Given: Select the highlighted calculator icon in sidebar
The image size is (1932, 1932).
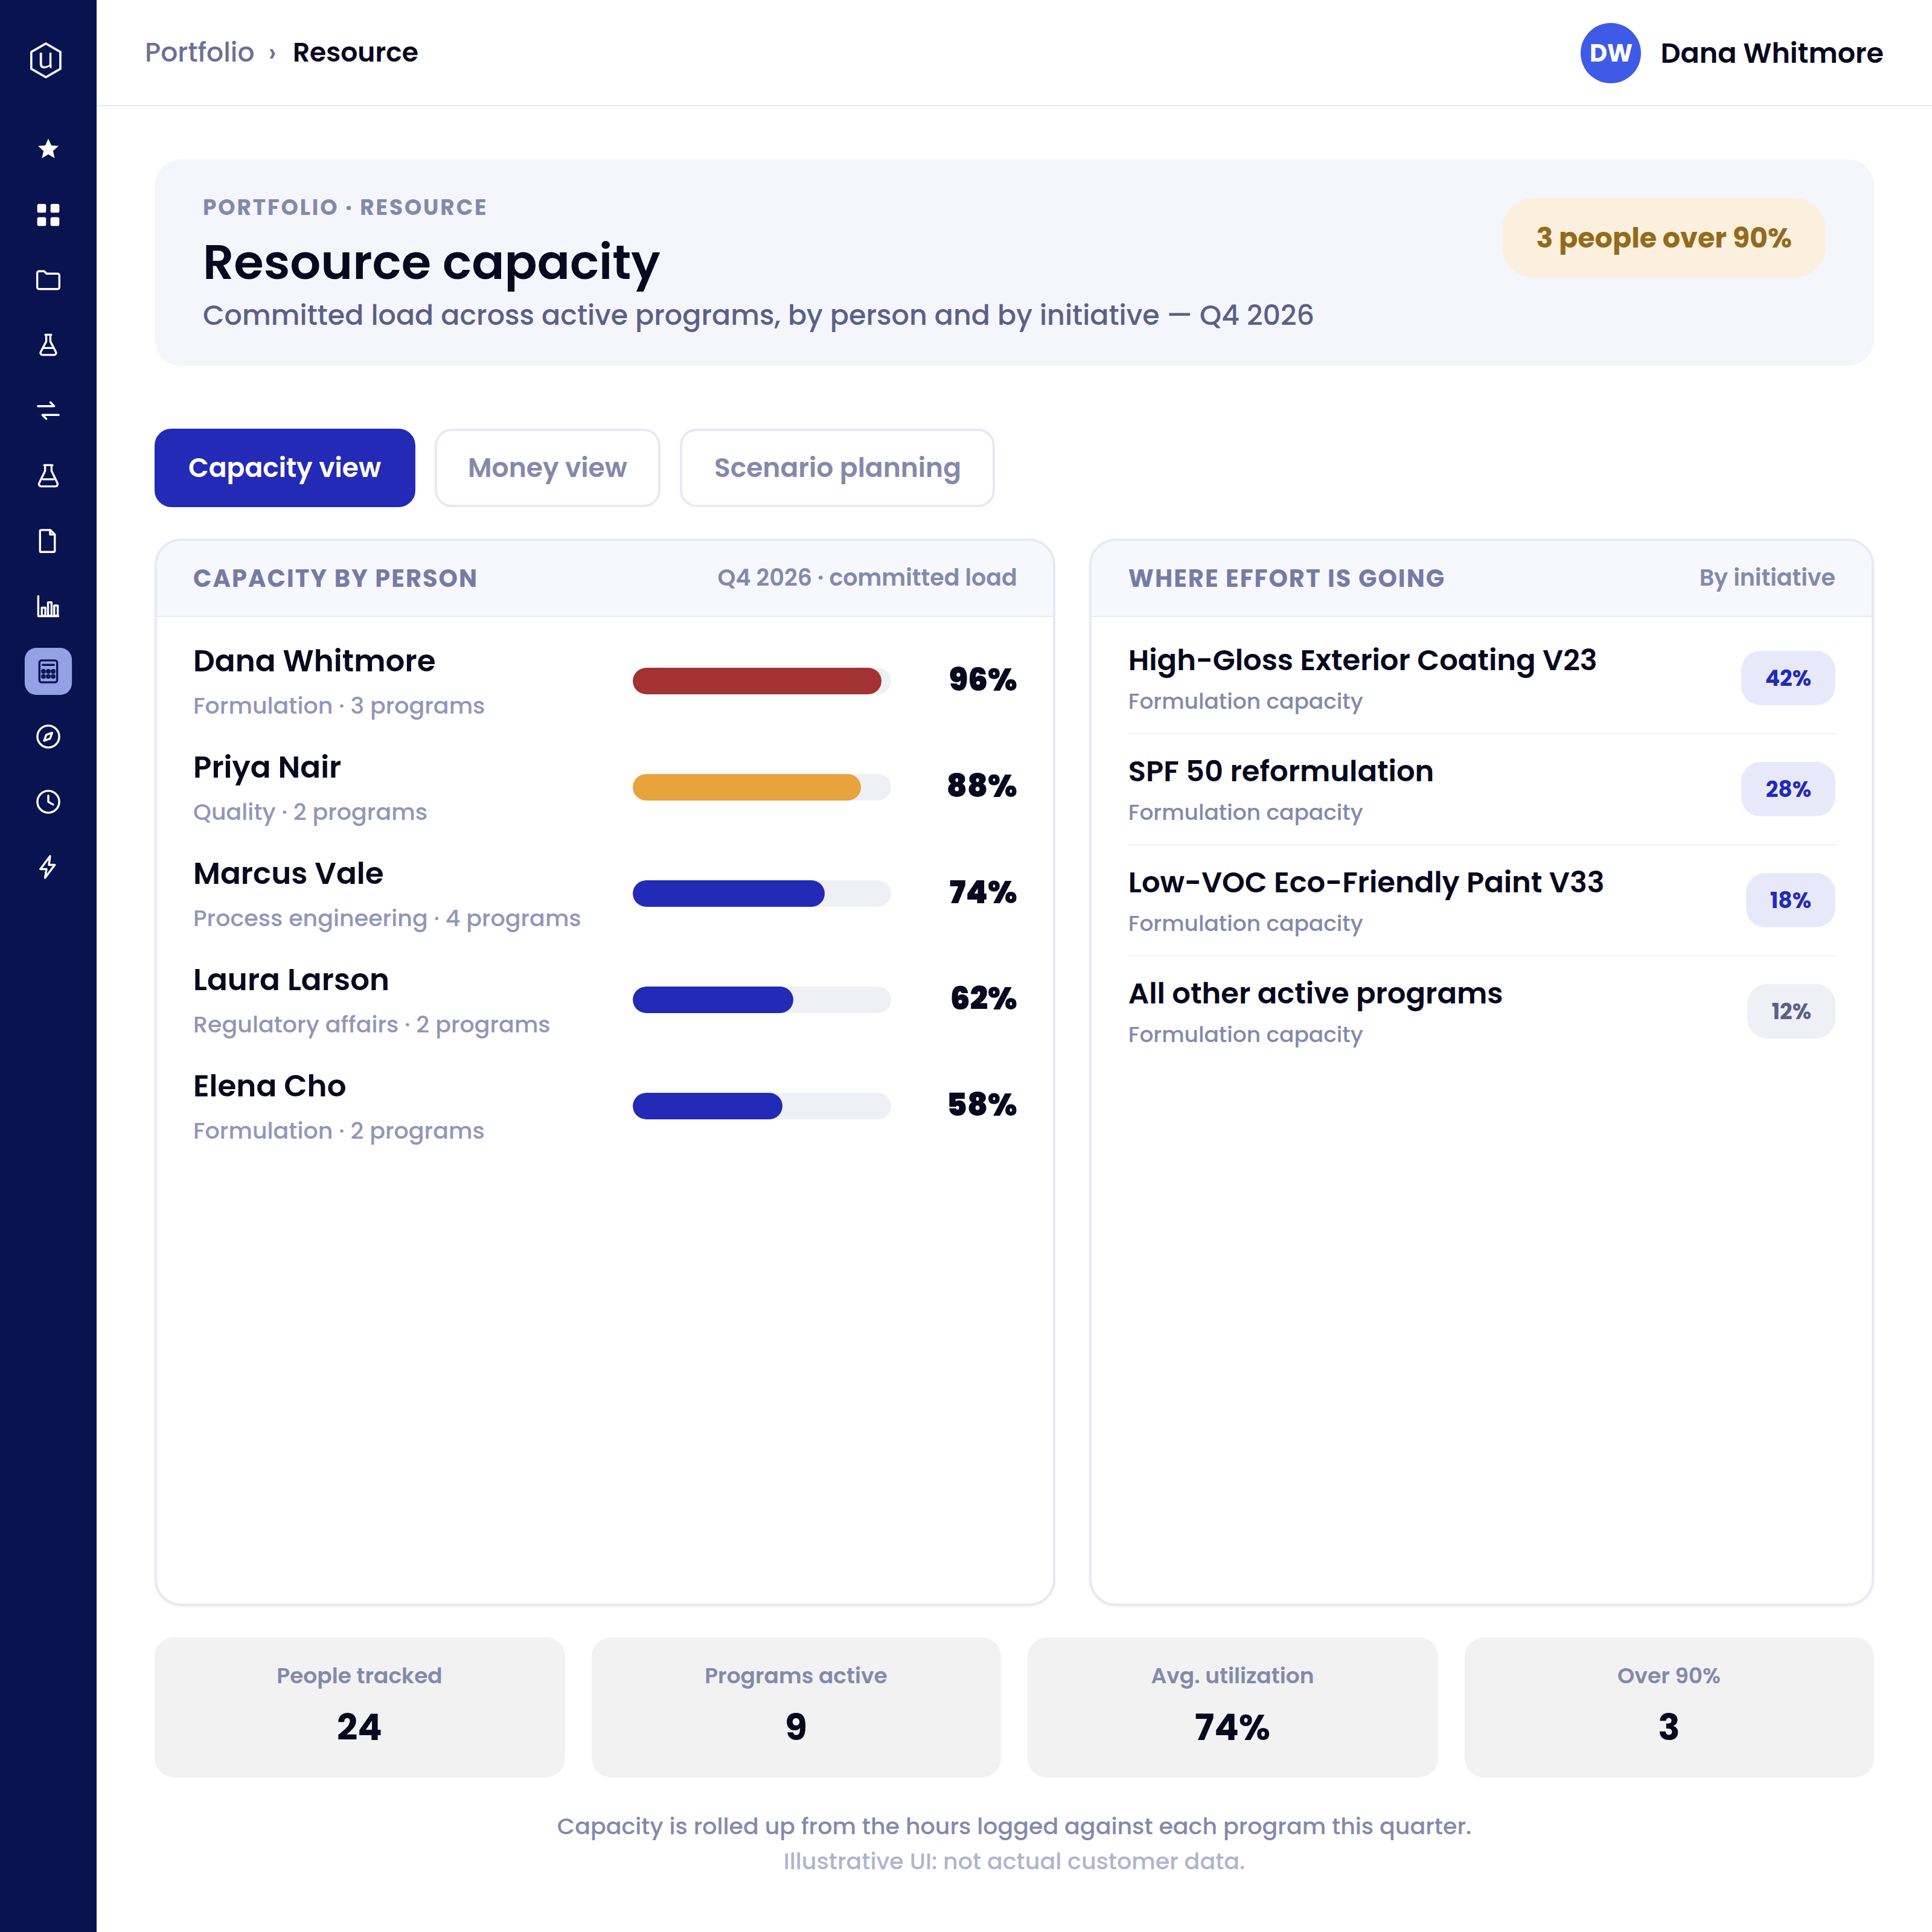Looking at the screenshot, I should pos(48,672).
